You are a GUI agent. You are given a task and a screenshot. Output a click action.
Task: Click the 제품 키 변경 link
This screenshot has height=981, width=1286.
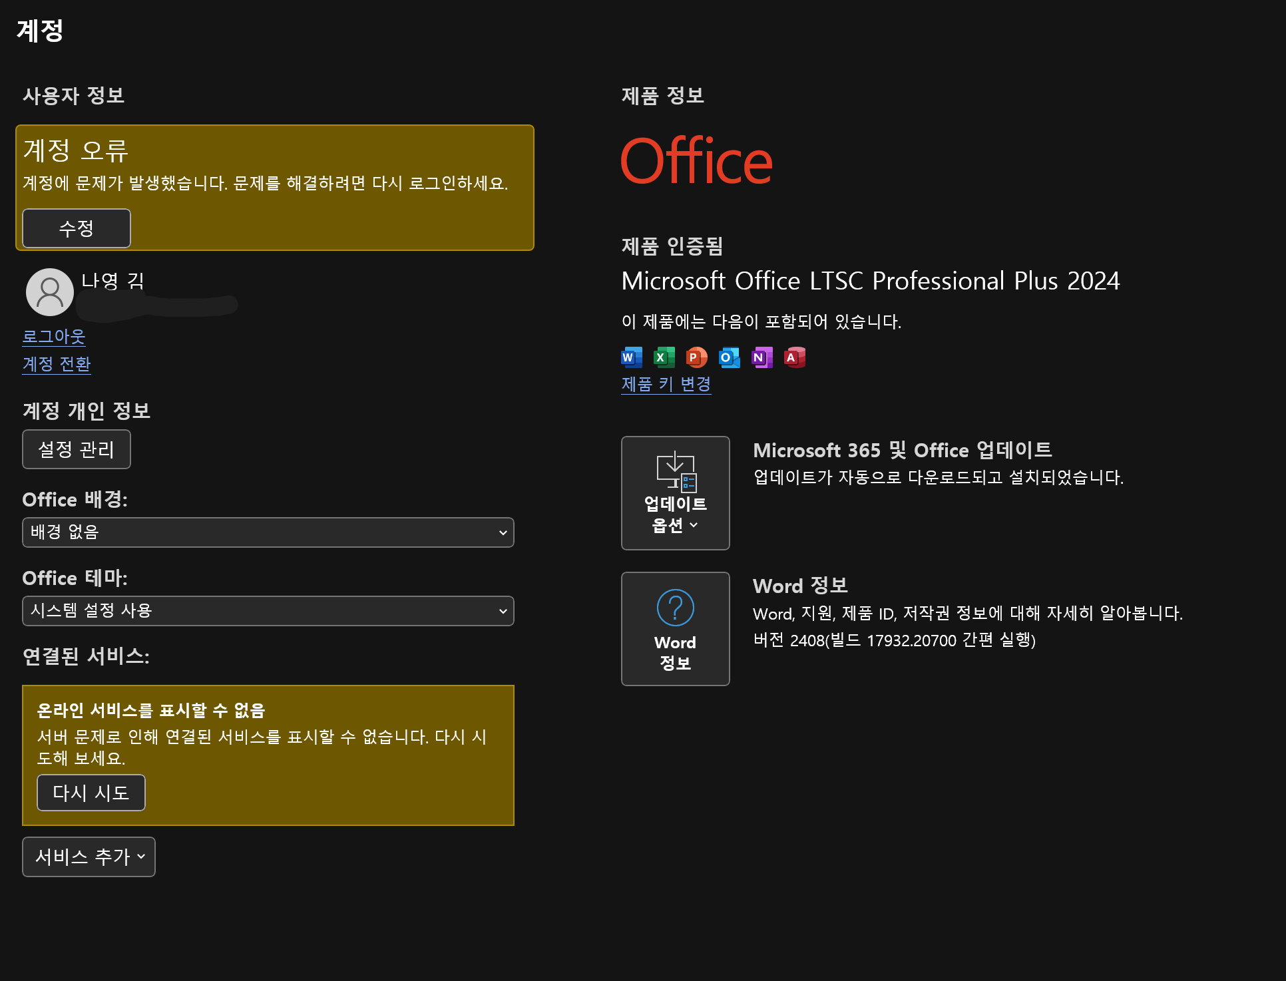point(666,384)
